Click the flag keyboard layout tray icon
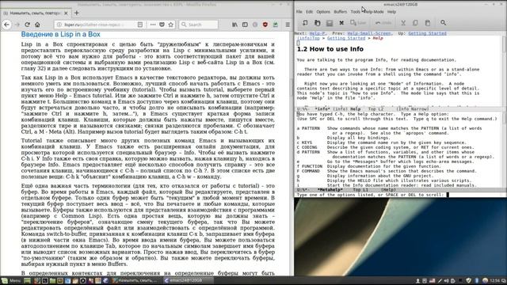The image size is (507, 285). tap(432, 280)
